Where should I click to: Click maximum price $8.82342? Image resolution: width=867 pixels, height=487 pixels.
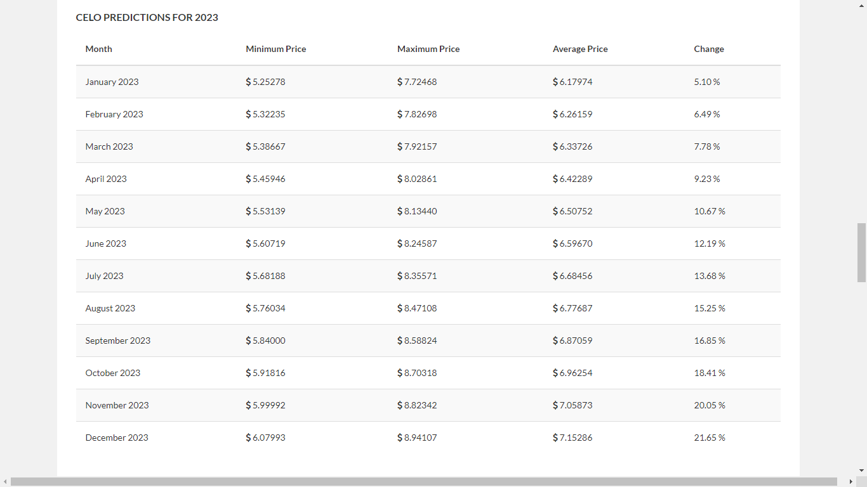coord(417,405)
